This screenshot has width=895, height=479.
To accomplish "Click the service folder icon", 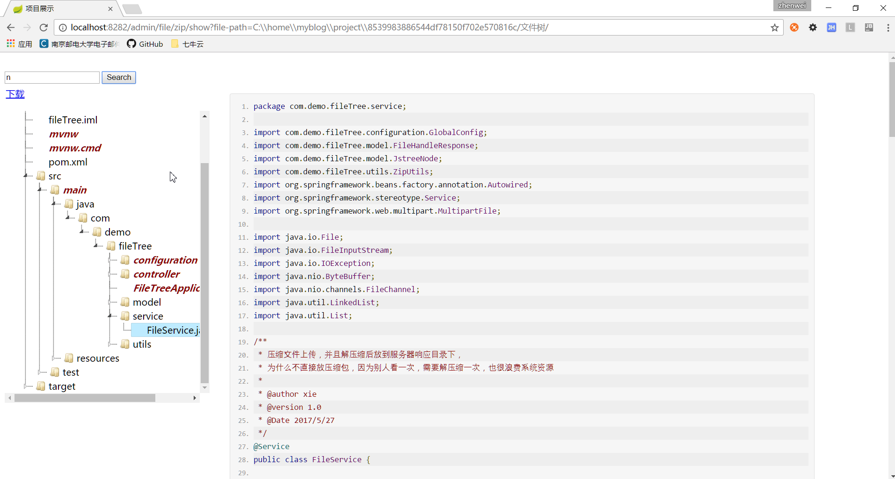I will (125, 316).
